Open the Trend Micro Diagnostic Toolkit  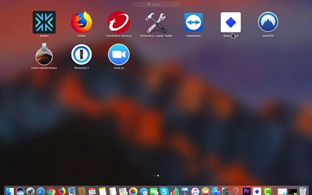pyautogui.click(x=156, y=22)
